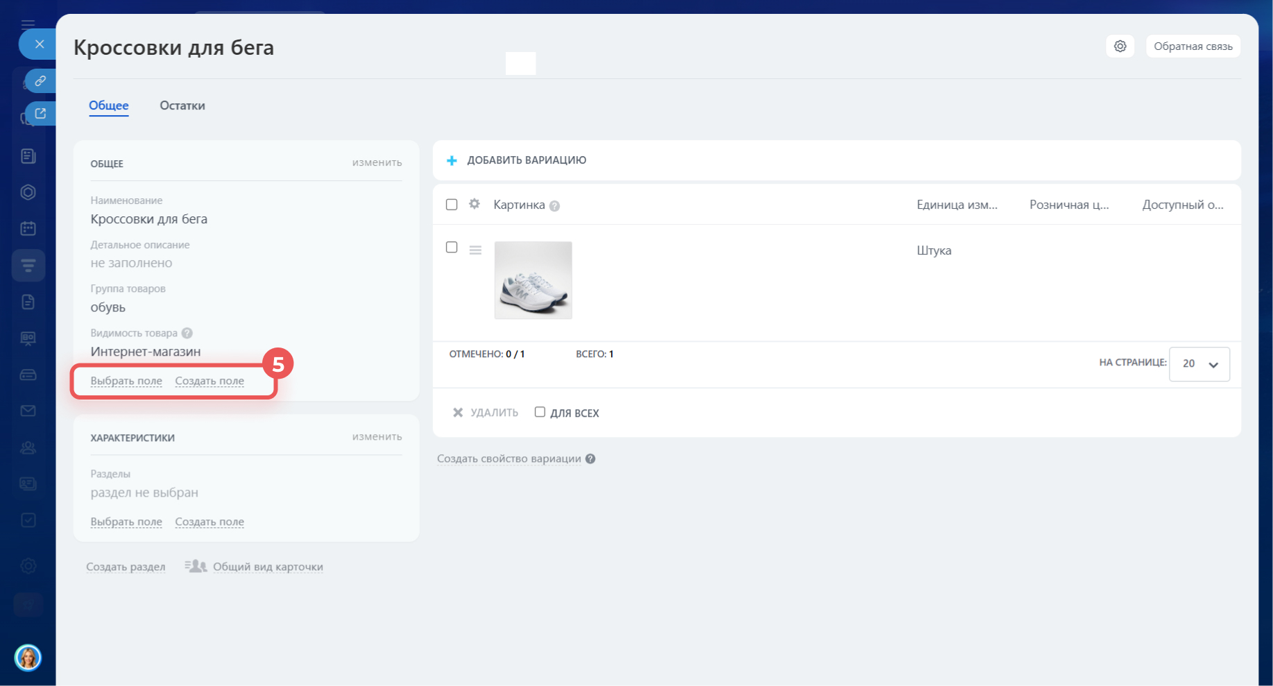Click help icon beside Создать свойство вариации
This screenshot has height=686, width=1273.
[590, 459]
